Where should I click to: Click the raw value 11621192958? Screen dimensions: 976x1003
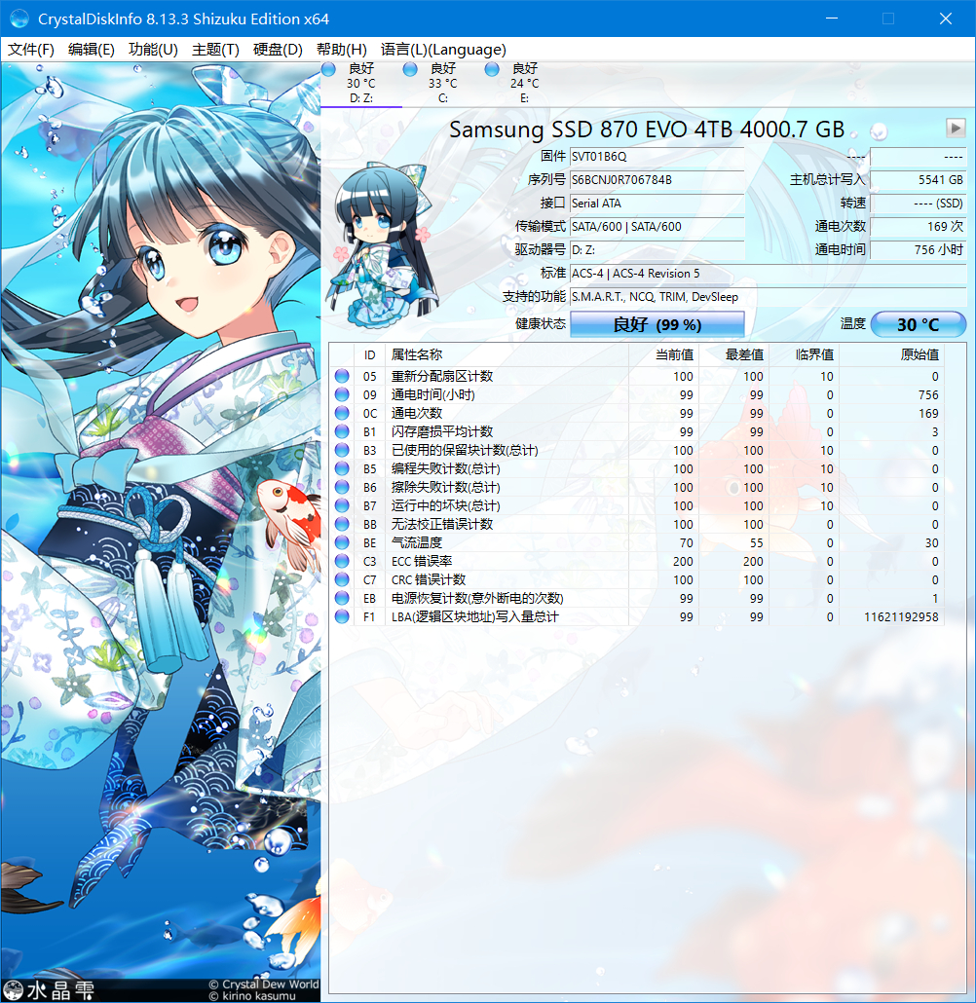click(x=901, y=617)
